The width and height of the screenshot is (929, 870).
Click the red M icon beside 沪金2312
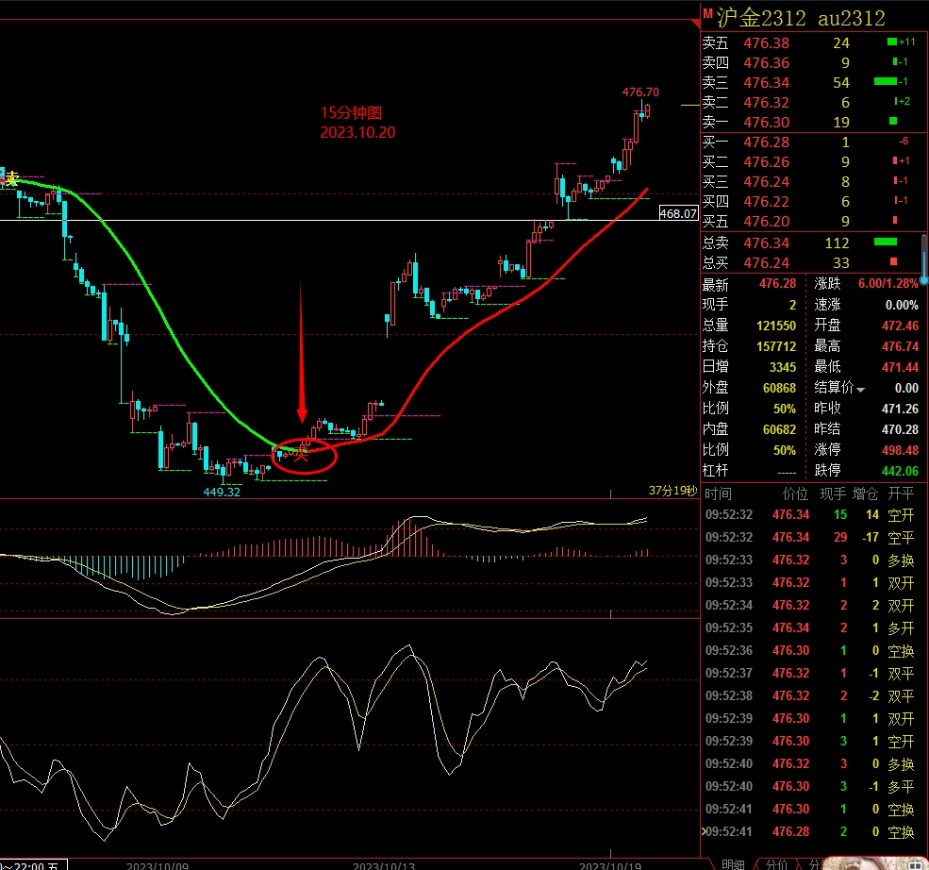[x=708, y=14]
